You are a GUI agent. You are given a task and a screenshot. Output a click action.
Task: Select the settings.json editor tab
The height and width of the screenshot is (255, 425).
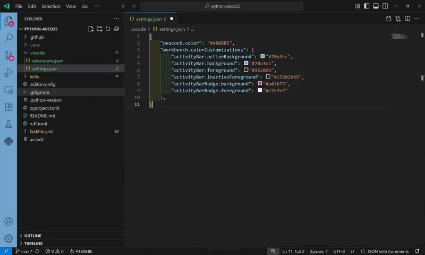coord(151,19)
